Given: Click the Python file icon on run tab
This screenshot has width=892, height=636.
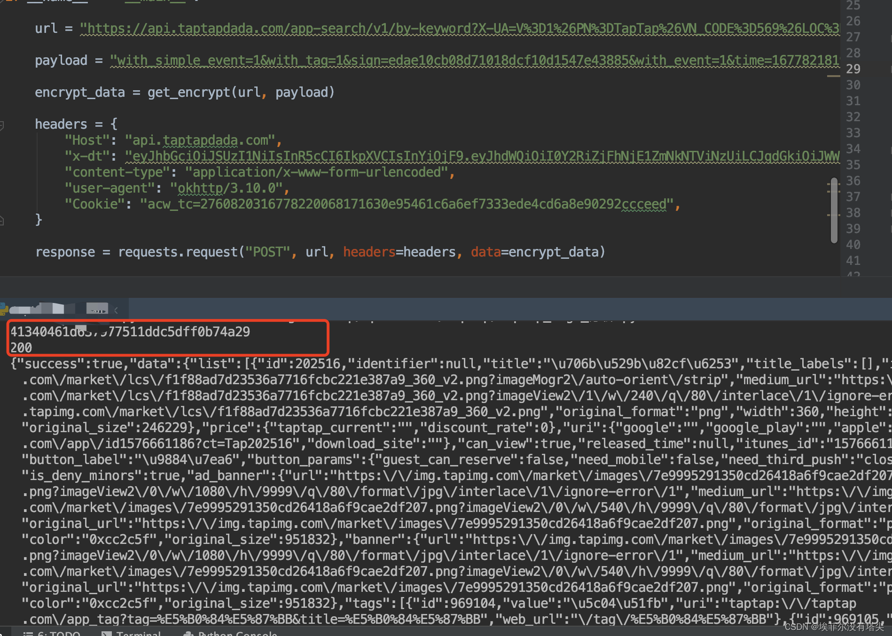Looking at the screenshot, I should point(3,309).
